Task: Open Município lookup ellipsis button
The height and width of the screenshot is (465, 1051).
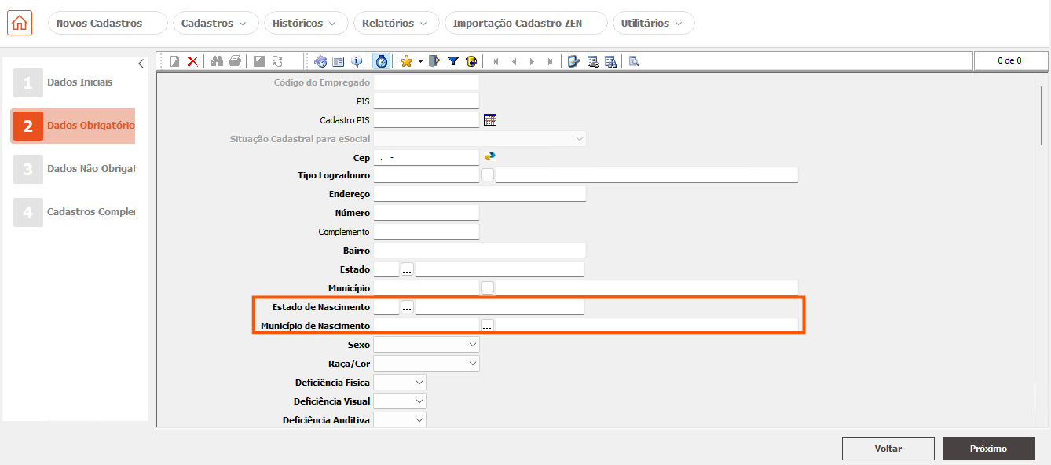Action: [487, 288]
